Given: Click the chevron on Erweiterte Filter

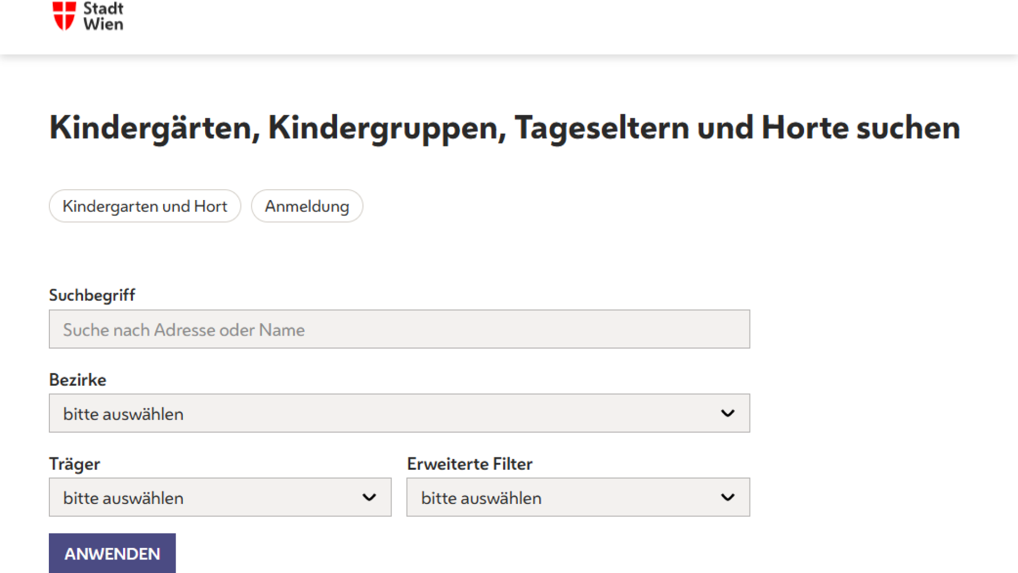Looking at the screenshot, I should point(727,497).
